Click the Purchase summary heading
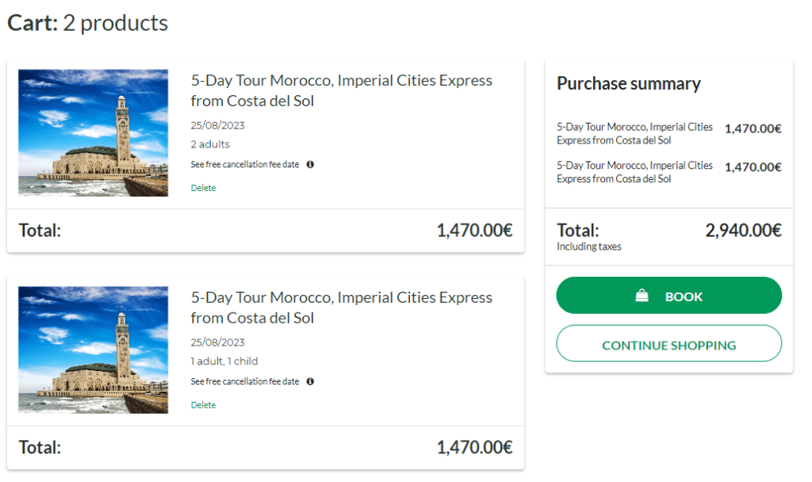This screenshot has height=482, width=812. click(628, 84)
